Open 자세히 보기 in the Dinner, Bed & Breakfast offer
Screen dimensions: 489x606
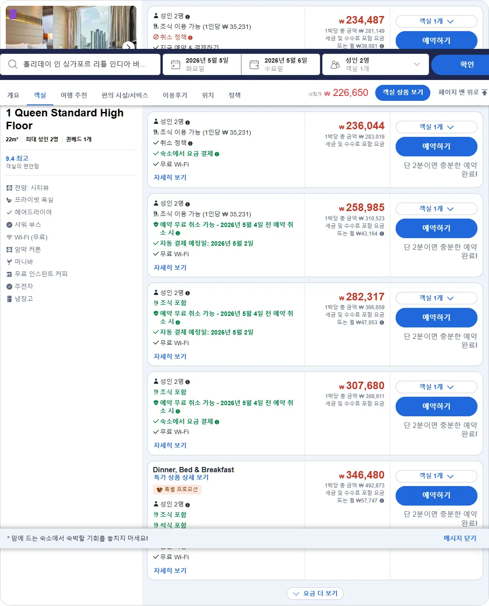(x=170, y=570)
